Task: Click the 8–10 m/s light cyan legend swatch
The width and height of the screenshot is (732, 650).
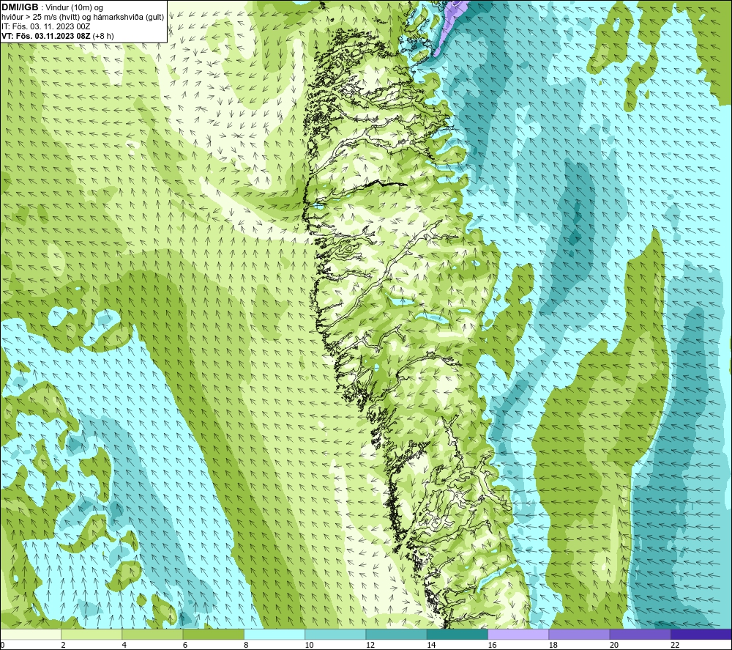Action: click(x=274, y=634)
